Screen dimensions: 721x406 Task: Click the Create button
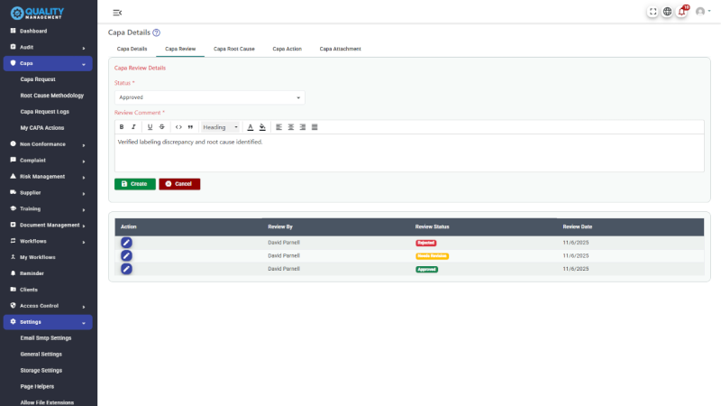(x=134, y=184)
